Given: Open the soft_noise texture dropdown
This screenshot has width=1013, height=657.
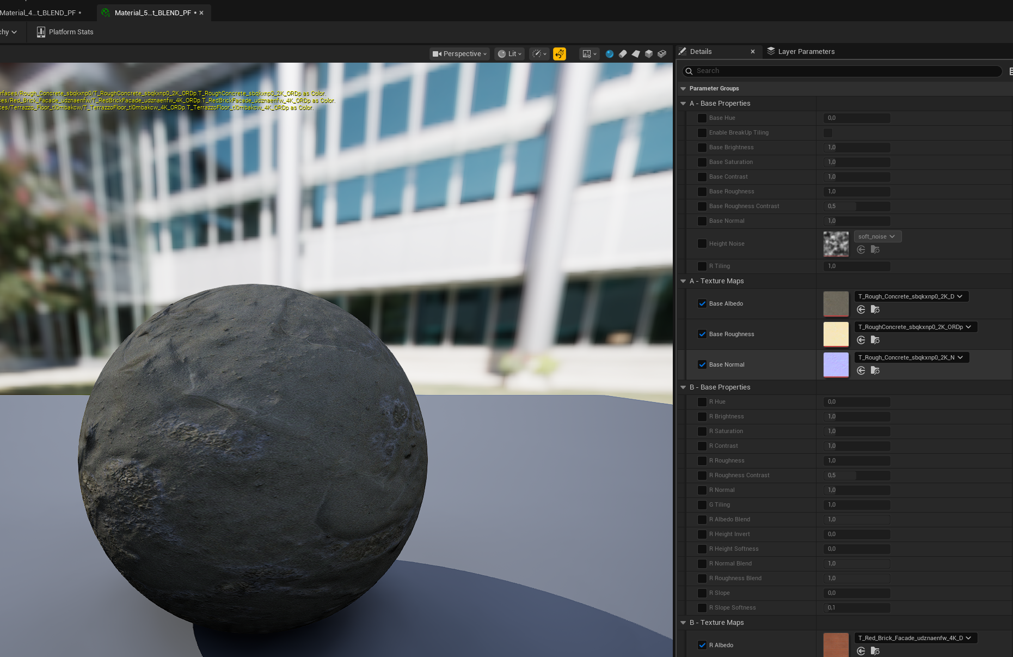Looking at the screenshot, I should [x=877, y=236].
